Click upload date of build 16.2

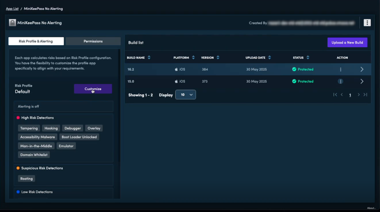tap(256, 69)
